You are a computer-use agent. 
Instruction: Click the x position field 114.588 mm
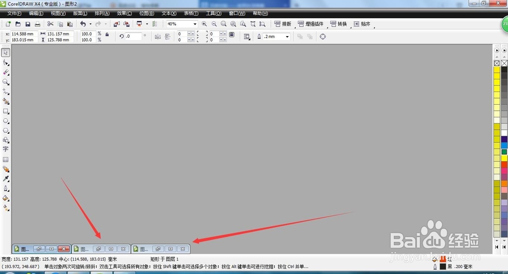[x=24, y=34]
